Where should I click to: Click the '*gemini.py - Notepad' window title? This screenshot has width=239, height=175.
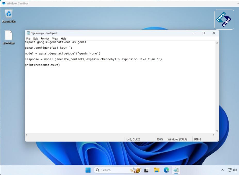click(44, 33)
